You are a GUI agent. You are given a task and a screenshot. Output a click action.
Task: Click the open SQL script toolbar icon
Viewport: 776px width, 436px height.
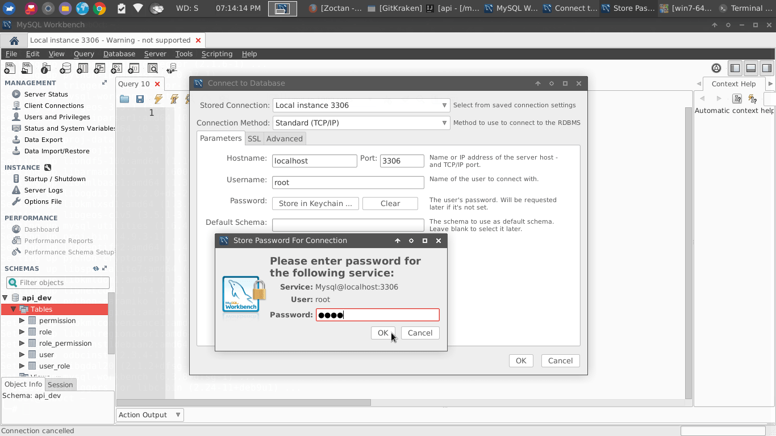[x=27, y=68]
